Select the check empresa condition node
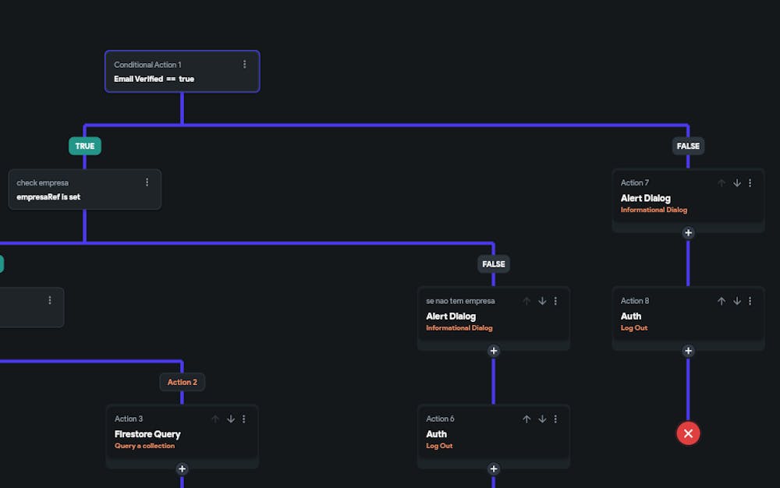 pos(84,189)
